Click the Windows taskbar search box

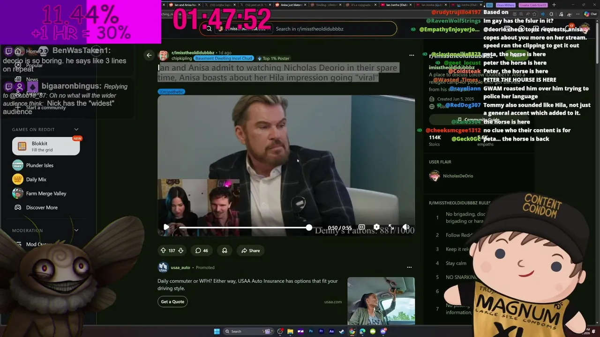click(x=248, y=331)
